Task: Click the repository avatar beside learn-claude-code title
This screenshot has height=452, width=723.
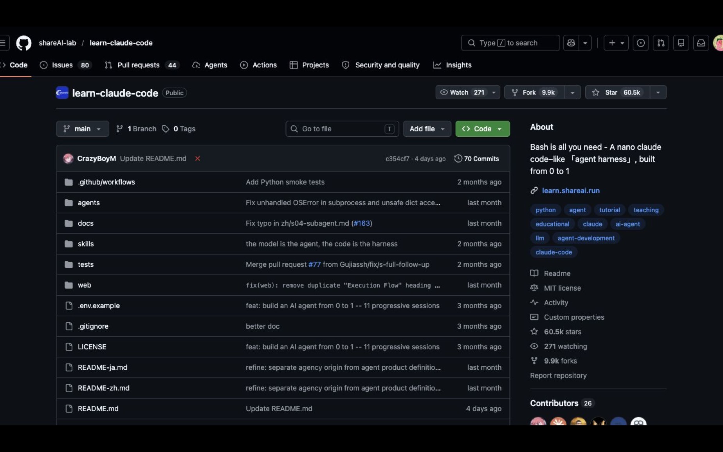Action: [x=62, y=93]
